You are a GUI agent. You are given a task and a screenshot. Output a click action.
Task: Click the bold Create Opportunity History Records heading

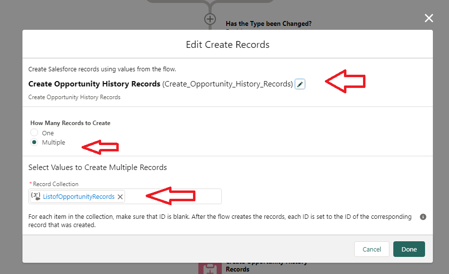[94, 84]
